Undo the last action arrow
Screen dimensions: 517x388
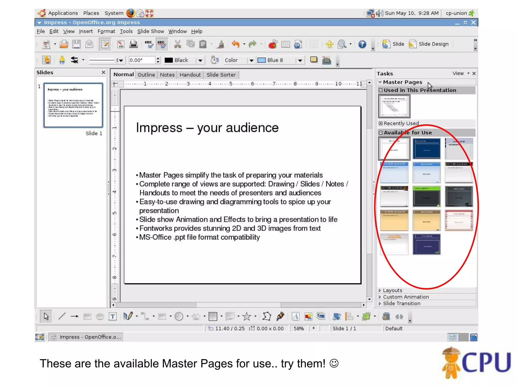click(x=236, y=44)
